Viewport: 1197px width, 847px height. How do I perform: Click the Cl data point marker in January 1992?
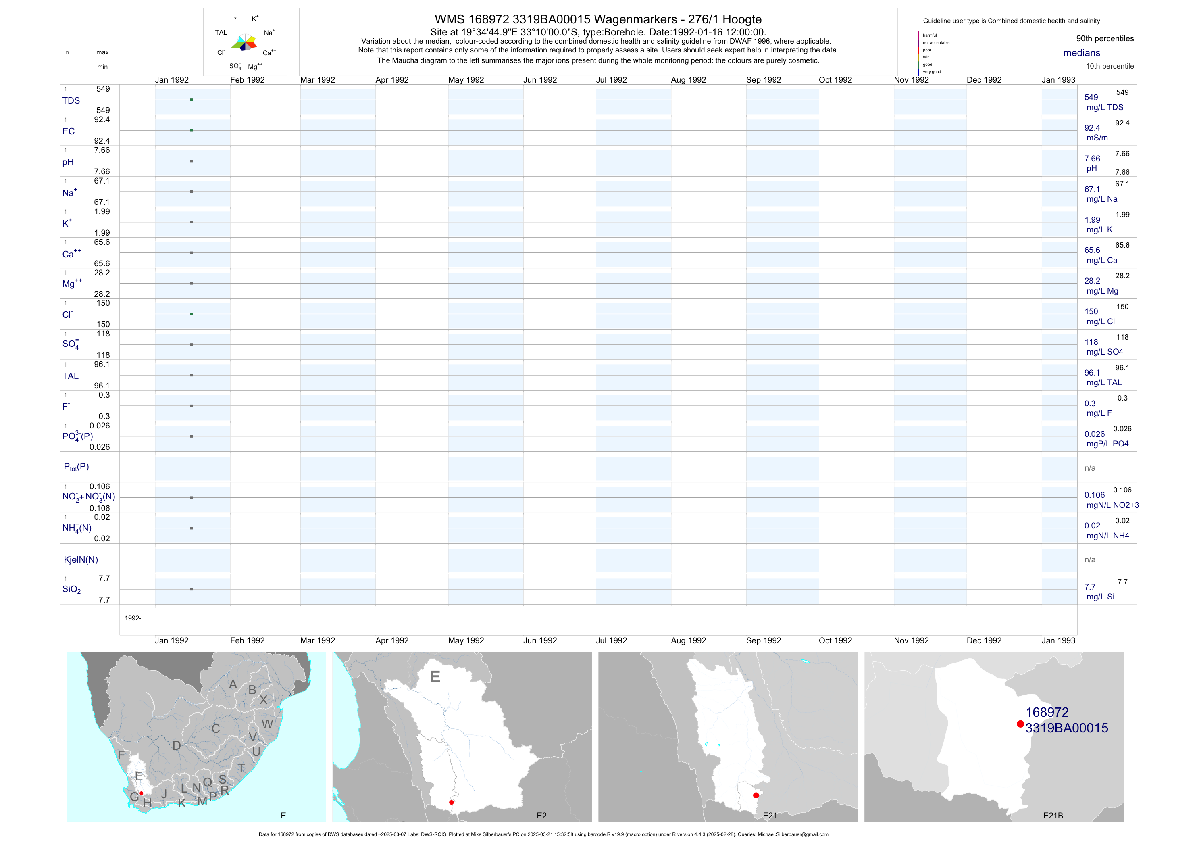coord(192,314)
